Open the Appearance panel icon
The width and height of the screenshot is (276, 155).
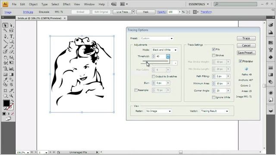271,93
